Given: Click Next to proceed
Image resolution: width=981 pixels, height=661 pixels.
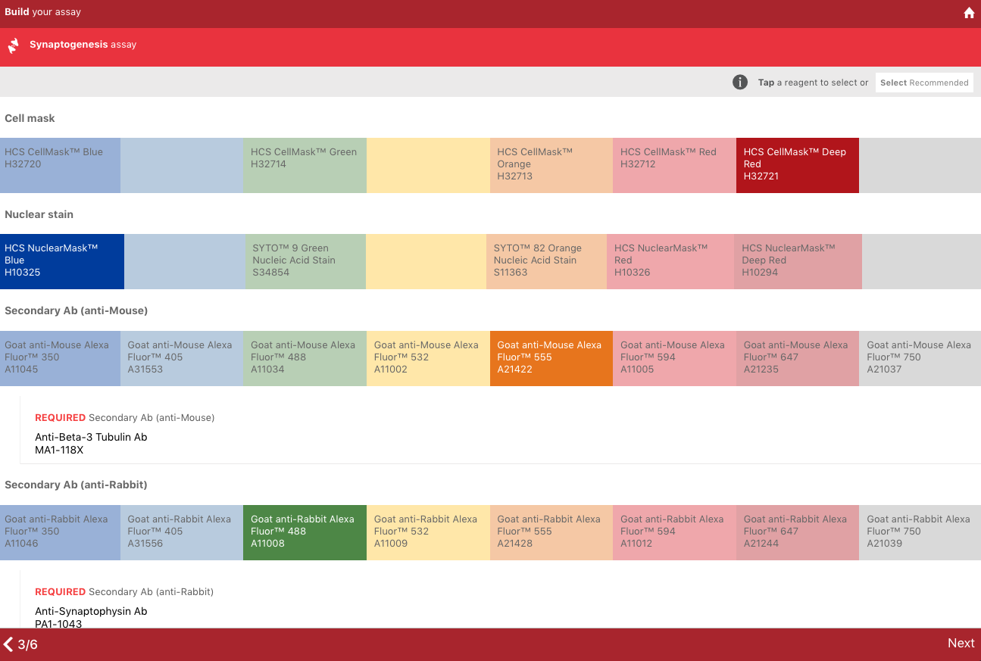Looking at the screenshot, I should coord(961,644).
